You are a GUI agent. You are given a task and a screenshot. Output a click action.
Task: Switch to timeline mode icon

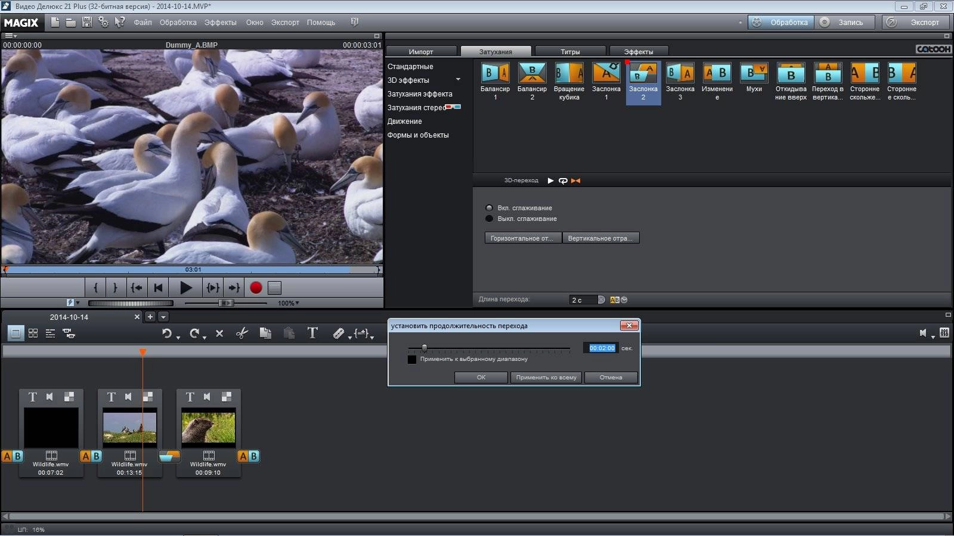point(50,334)
